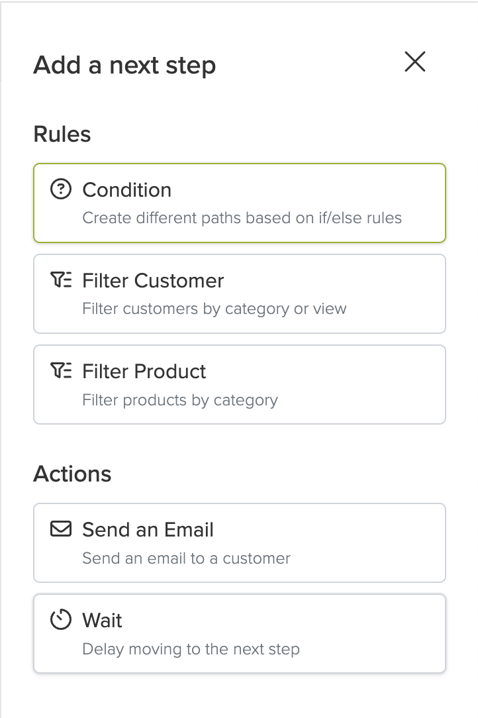
Task: Click "Filter products by category" description
Action: point(180,400)
